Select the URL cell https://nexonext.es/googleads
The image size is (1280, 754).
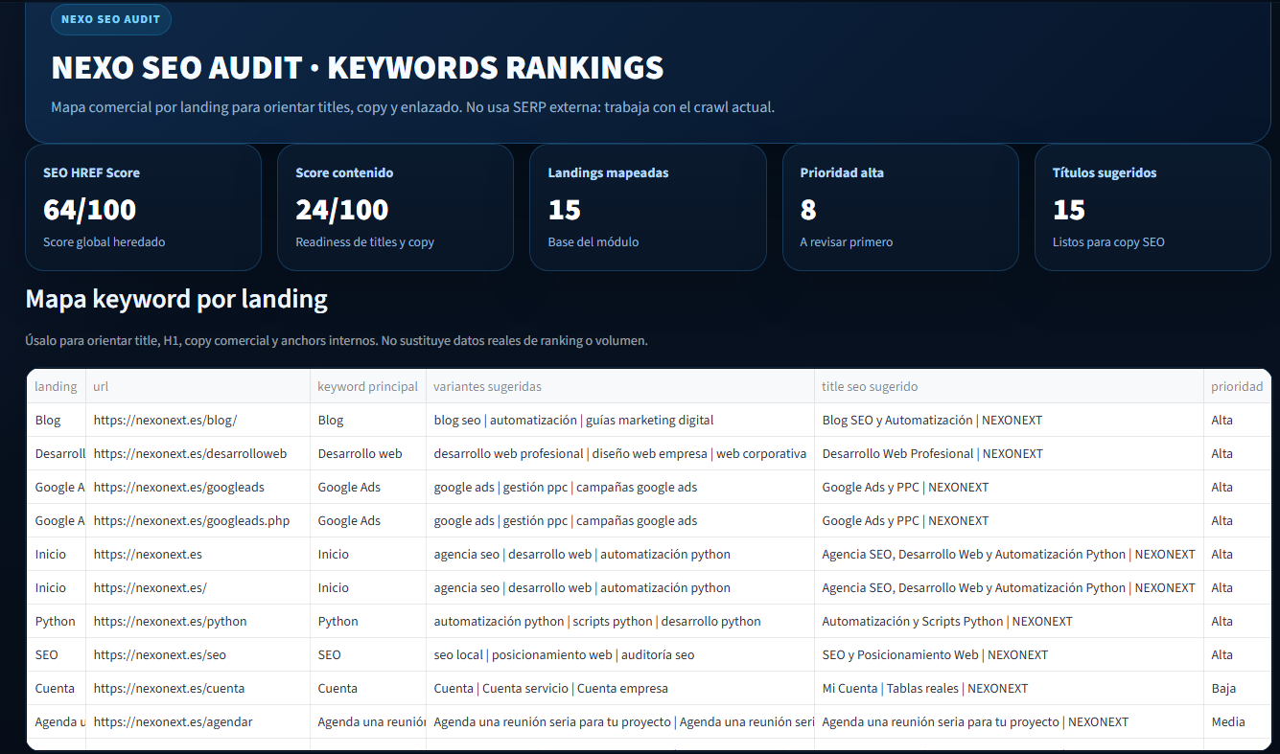tap(198, 487)
